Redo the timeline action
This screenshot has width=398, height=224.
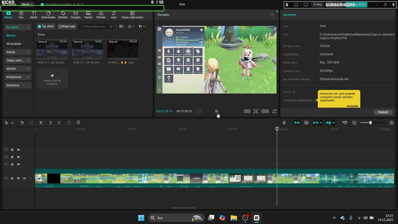click(31, 123)
